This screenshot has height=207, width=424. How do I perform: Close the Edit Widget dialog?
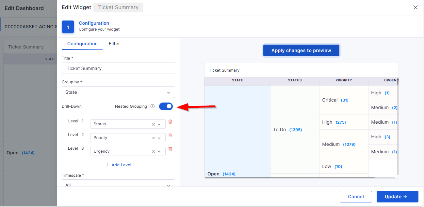416,7
